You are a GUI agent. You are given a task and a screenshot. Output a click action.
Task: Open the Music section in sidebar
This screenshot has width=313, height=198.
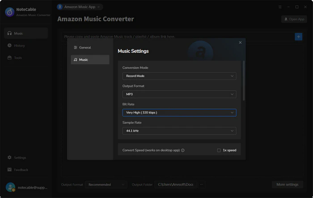pyautogui.click(x=26, y=33)
